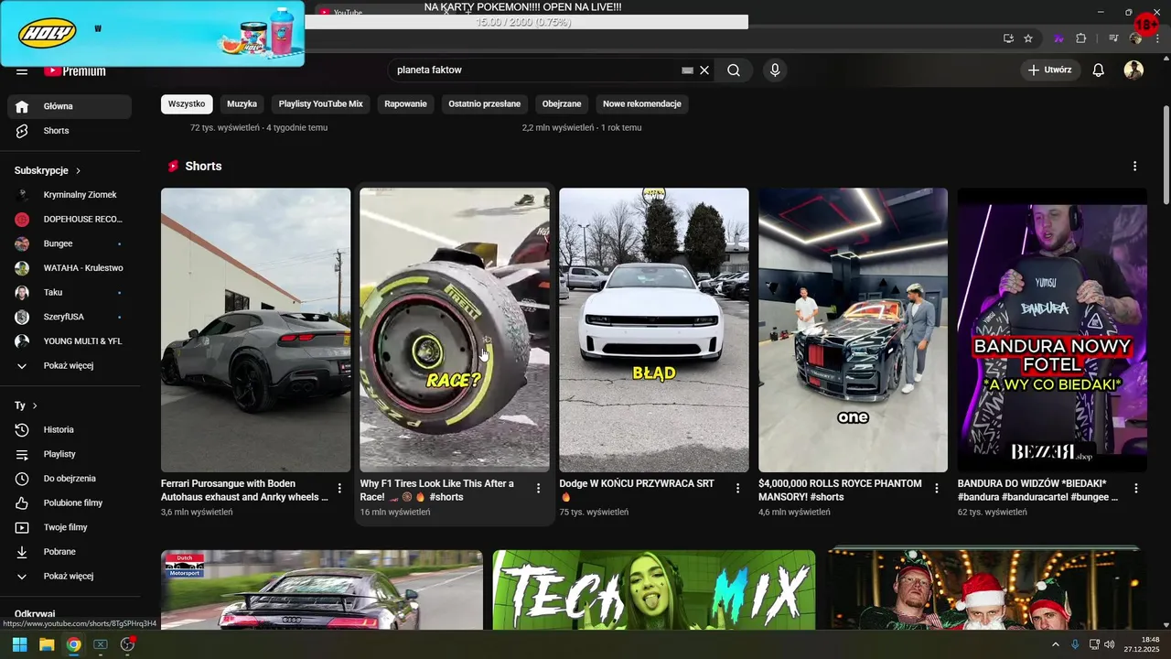Open Historia in the sidebar
This screenshot has width=1171, height=659.
pyautogui.click(x=70, y=430)
